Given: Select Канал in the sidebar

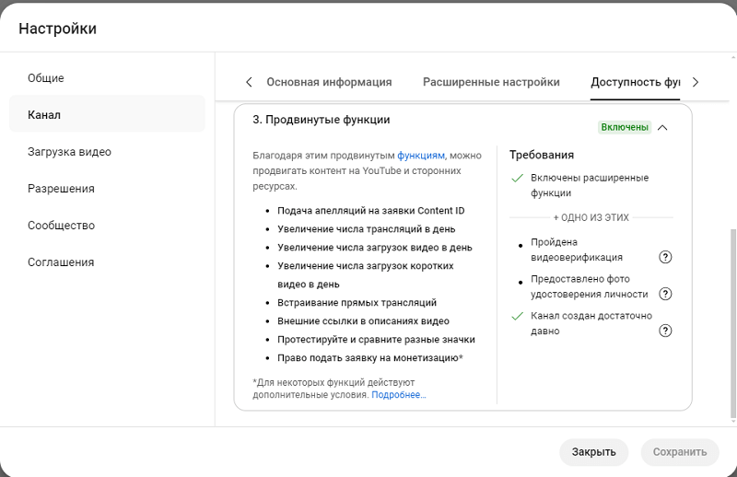Looking at the screenshot, I should pos(107,115).
